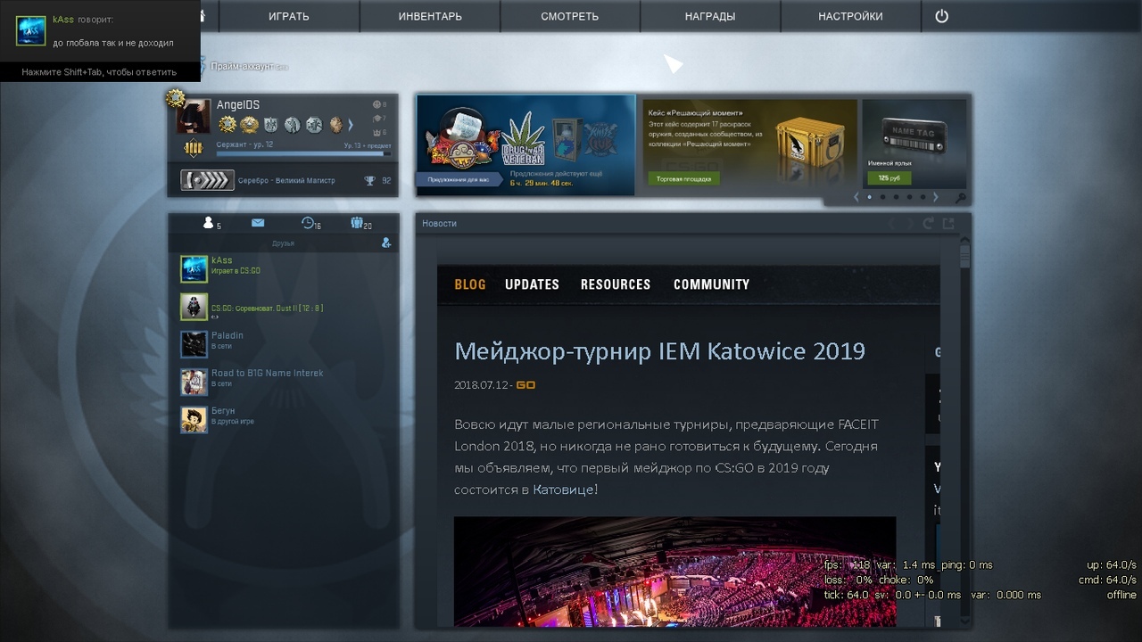The width and height of the screenshot is (1142, 642).
Task: Expand more medals with chevron arrow
Action: [x=351, y=125]
